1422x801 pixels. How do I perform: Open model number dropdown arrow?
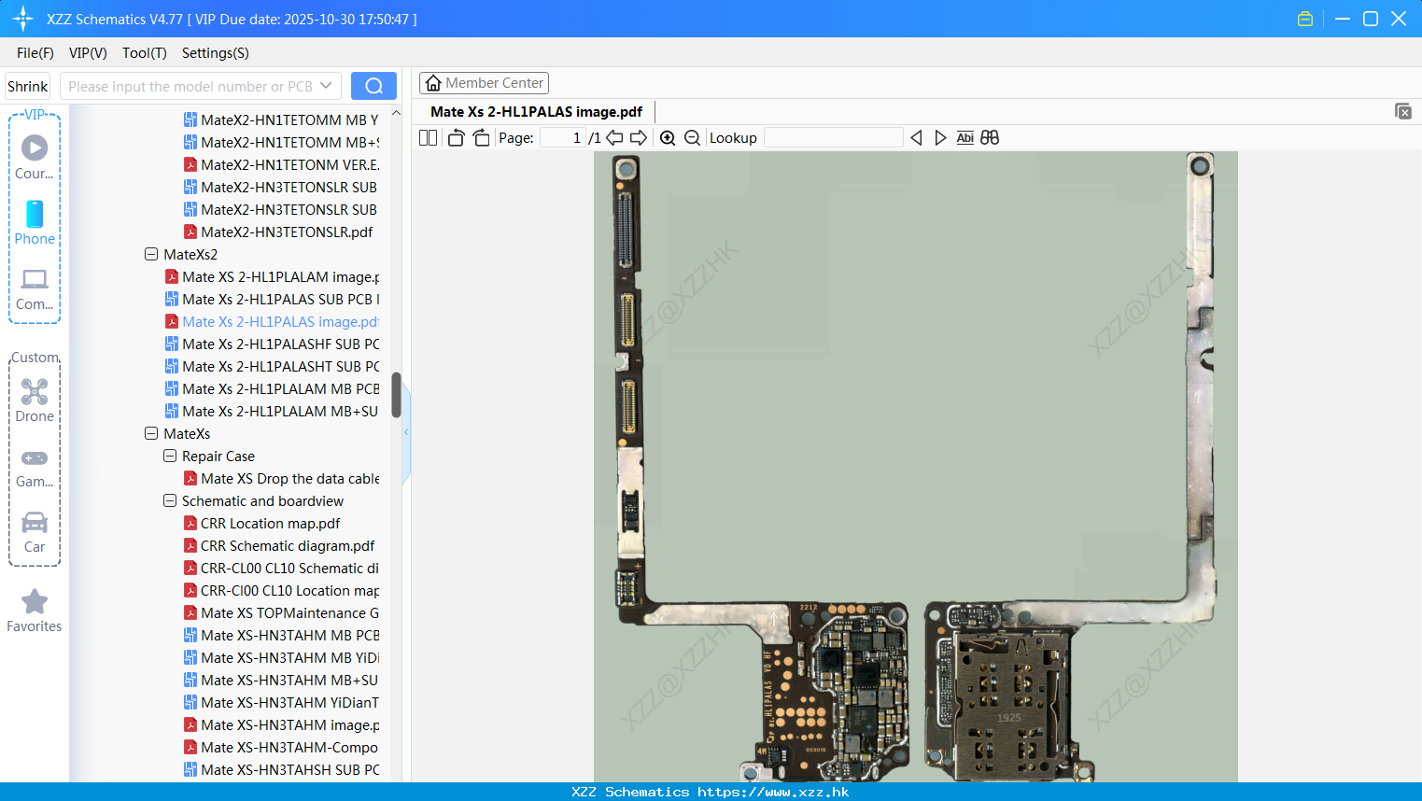click(x=326, y=86)
